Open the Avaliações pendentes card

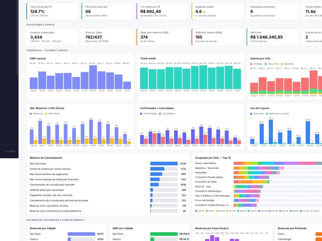273,11
